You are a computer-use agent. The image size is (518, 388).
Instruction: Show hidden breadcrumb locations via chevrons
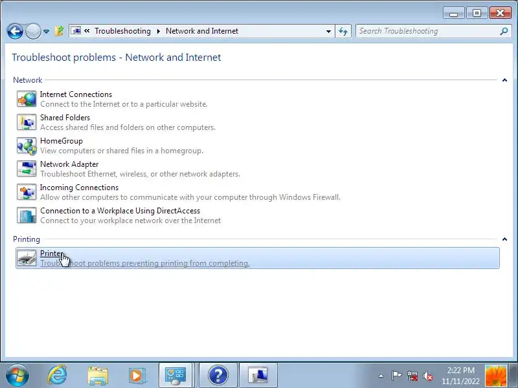pos(87,30)
